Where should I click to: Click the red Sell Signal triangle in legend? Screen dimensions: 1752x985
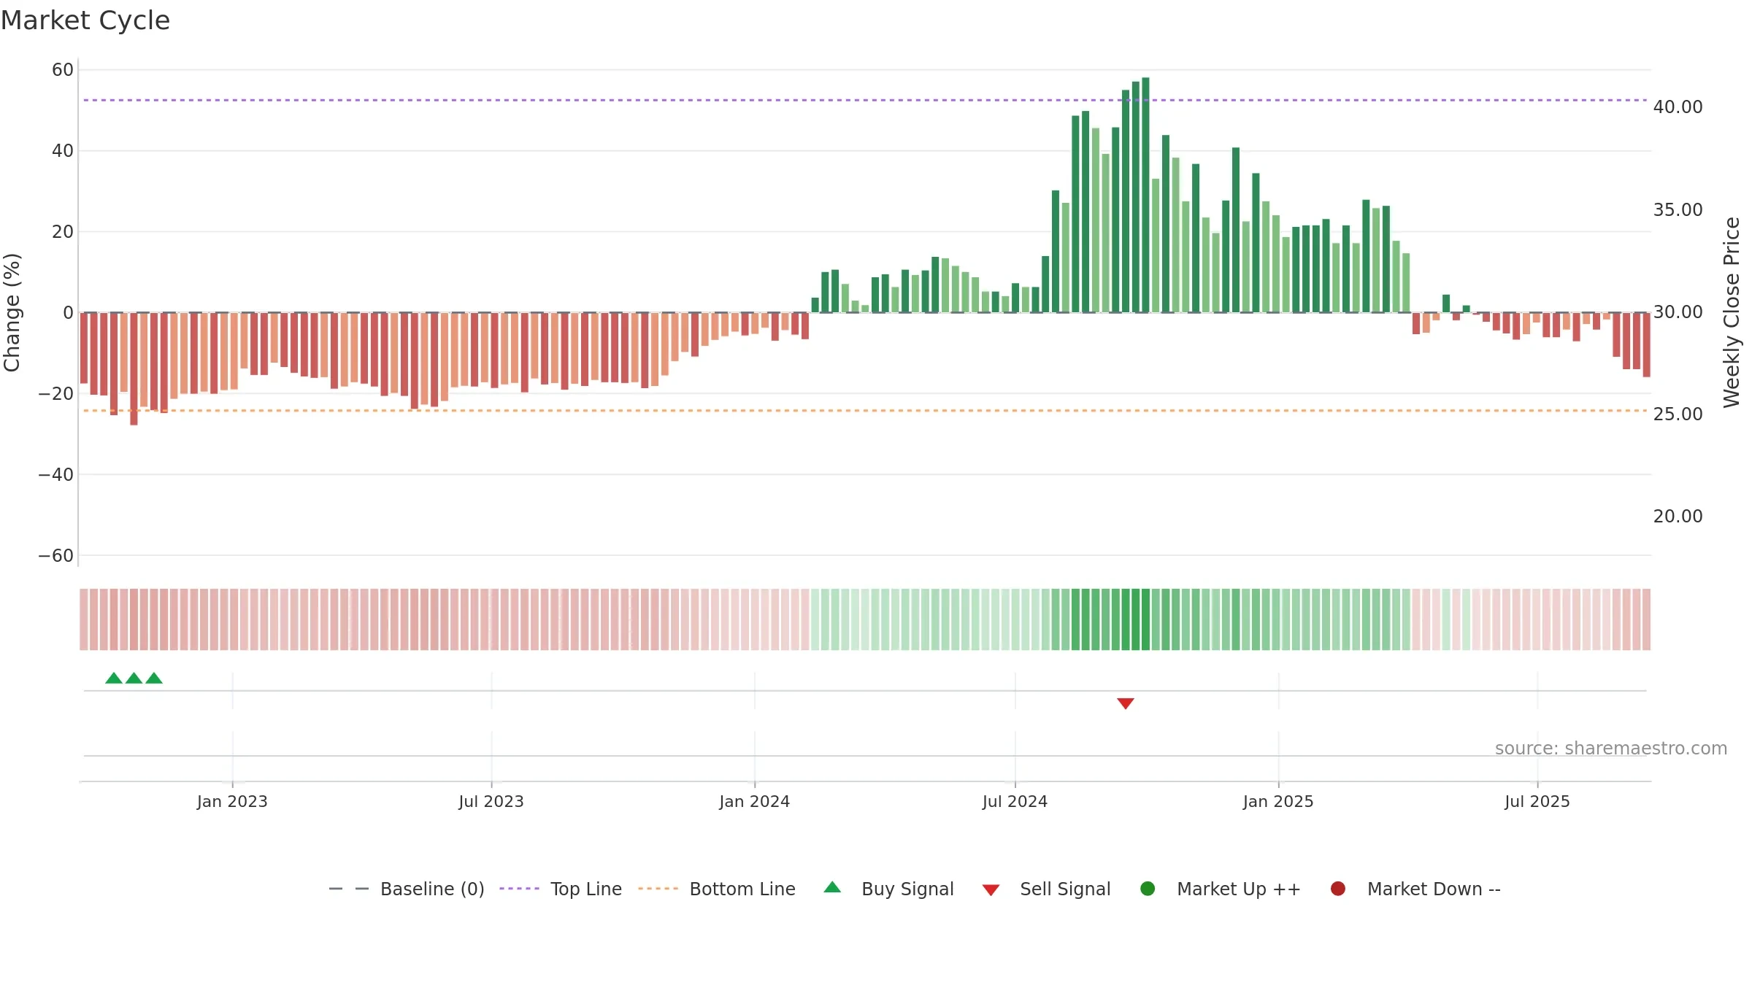pyautogui.click(x=991, y=890)
